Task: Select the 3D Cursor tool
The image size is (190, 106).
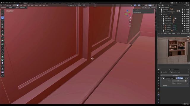Action: pyautogui.click(x=2, y=14)
